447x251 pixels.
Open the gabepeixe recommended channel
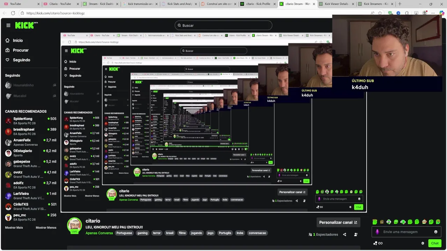pos(31,163)
